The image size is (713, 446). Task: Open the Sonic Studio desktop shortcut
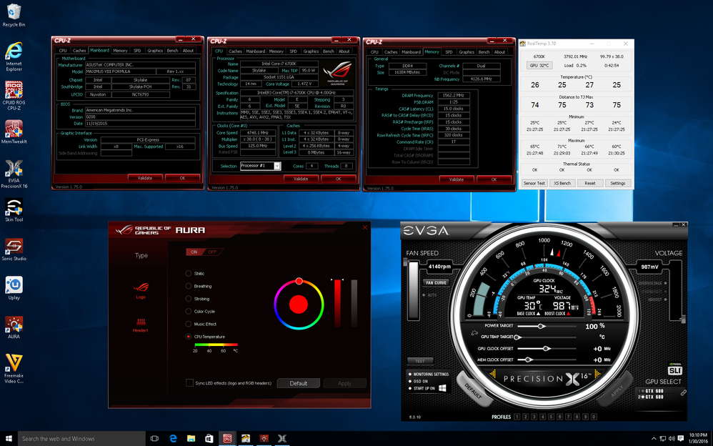coord(14,249)
